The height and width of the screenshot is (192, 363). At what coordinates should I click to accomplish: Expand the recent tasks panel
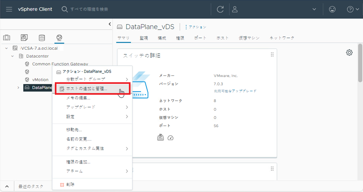coord(7,186)
